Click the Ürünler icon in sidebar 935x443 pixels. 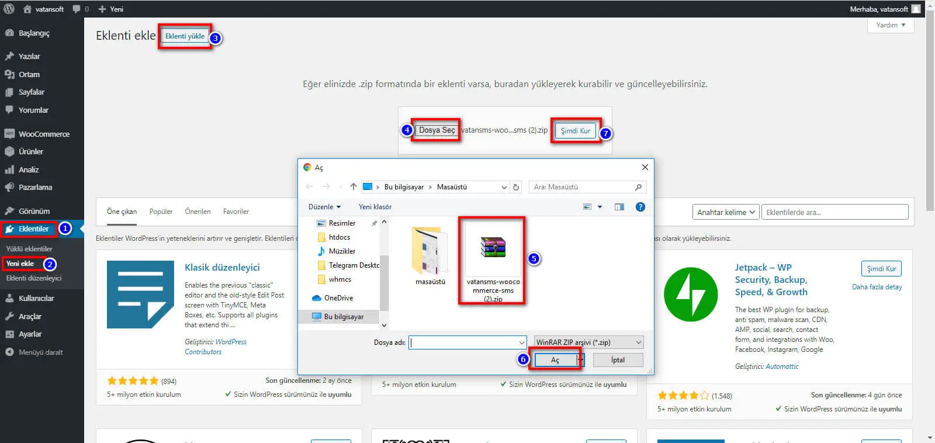pyautogui.click(x=9, y=151)
